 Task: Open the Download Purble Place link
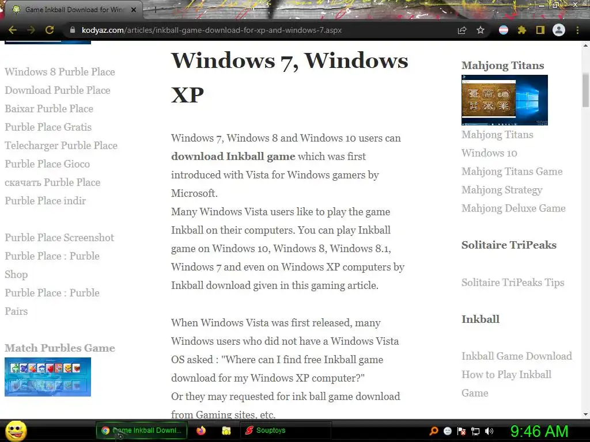pyautogui.click(x=58, y=90)
